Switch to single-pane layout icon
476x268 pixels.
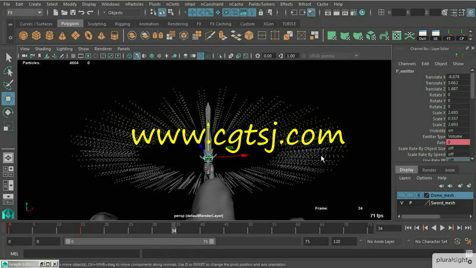tap(8, 158)
